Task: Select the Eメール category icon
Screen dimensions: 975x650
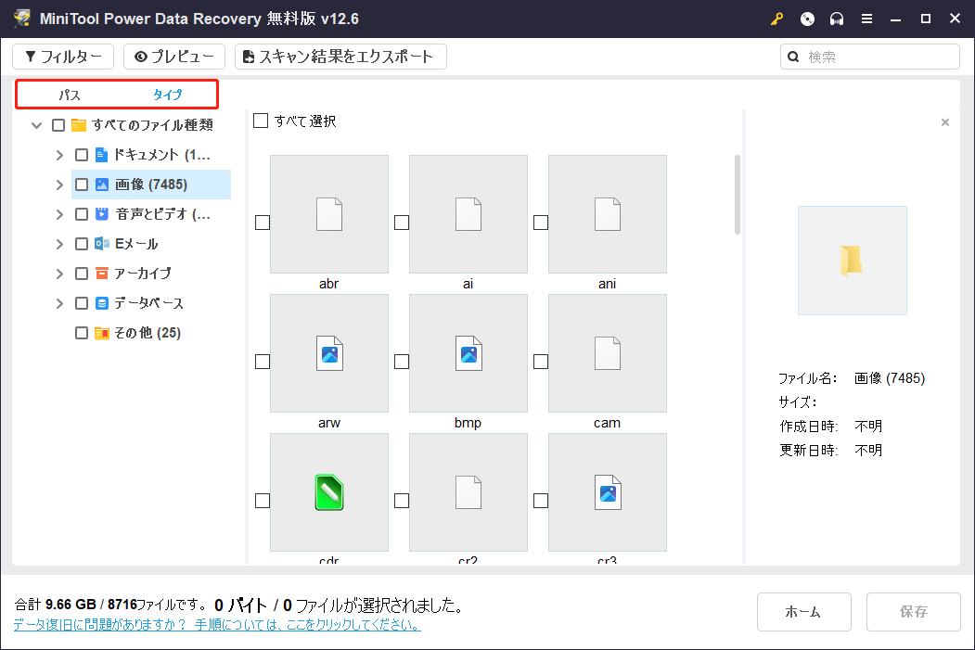Action: (x=102, y=243)
